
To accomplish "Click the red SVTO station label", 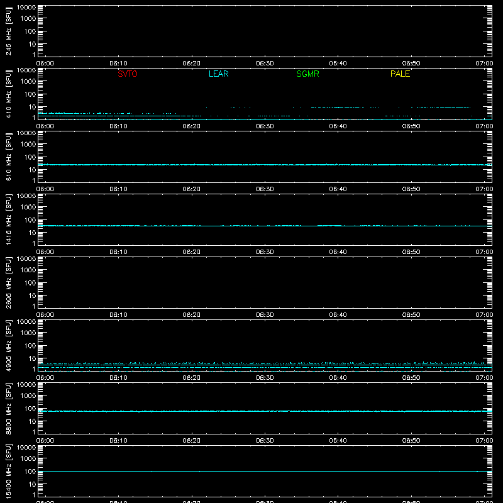I will [128, 74].
